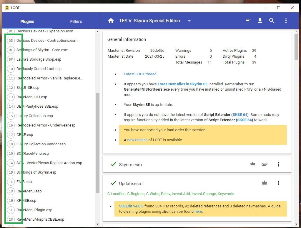Viewport: 301px width, 228px height.
Task: Click the plugin list scrollbar thumb
Action: tap(97, 143)
